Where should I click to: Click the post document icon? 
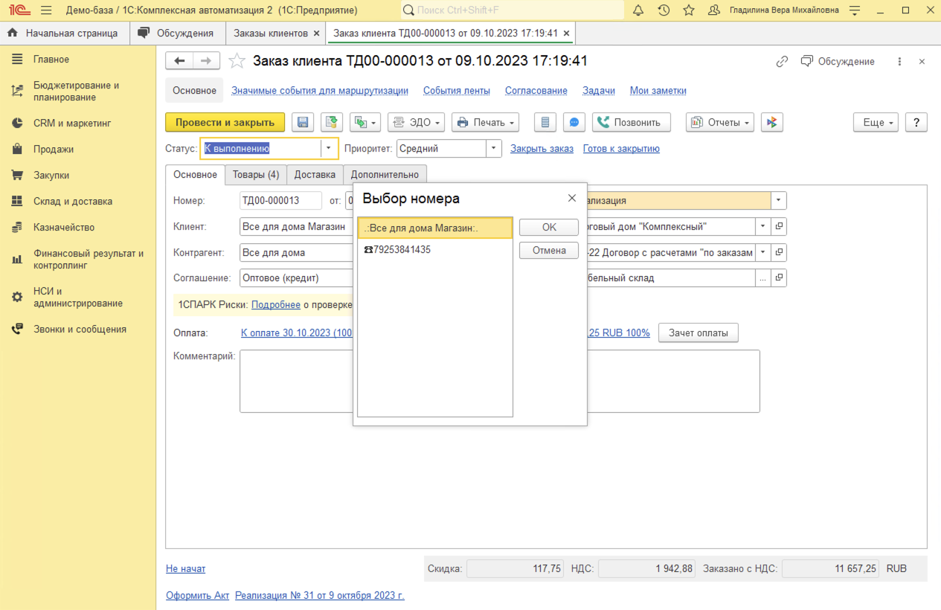[331, 123]
